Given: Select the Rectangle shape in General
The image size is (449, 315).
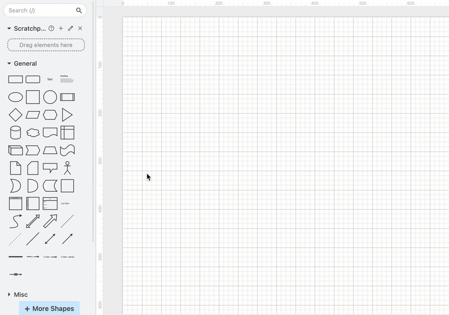Looking at the screenshot, I should coord(15,79).
